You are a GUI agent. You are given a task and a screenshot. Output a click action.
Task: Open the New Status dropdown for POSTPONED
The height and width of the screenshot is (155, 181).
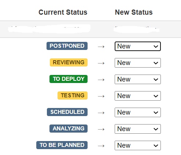138,46
